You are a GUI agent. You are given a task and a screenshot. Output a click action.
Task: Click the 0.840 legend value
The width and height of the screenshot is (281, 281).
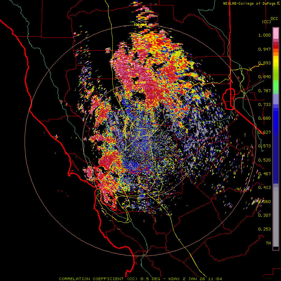pyautogui.click(x=264, y=77)
